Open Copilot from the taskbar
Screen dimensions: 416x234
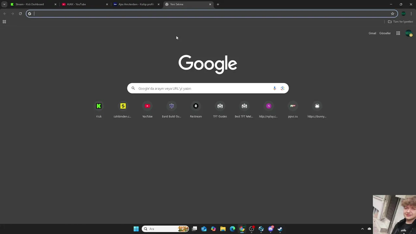coord(213,229)
